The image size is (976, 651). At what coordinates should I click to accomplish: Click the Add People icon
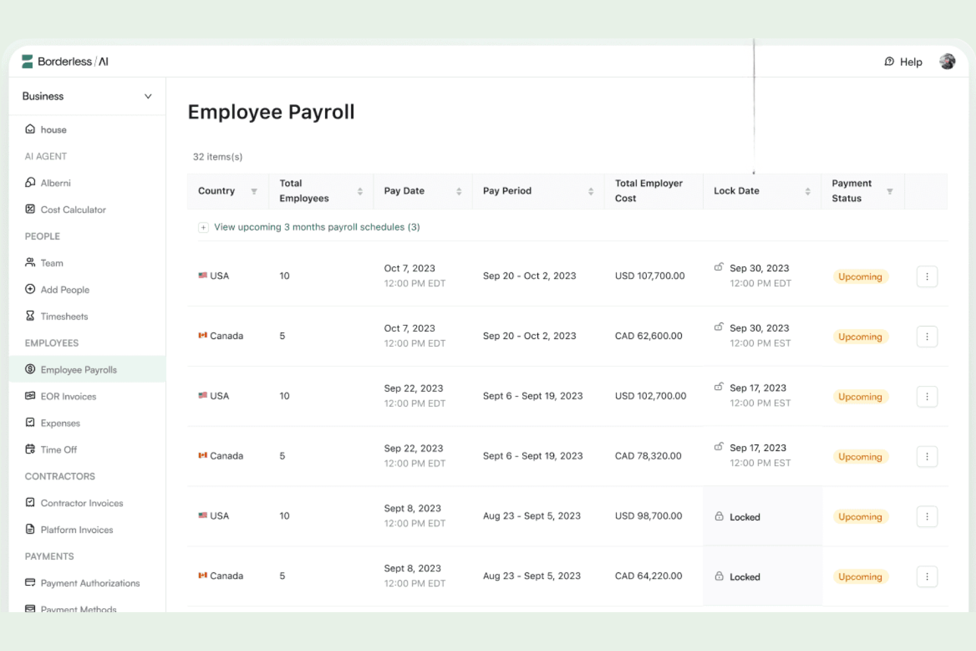30,289
